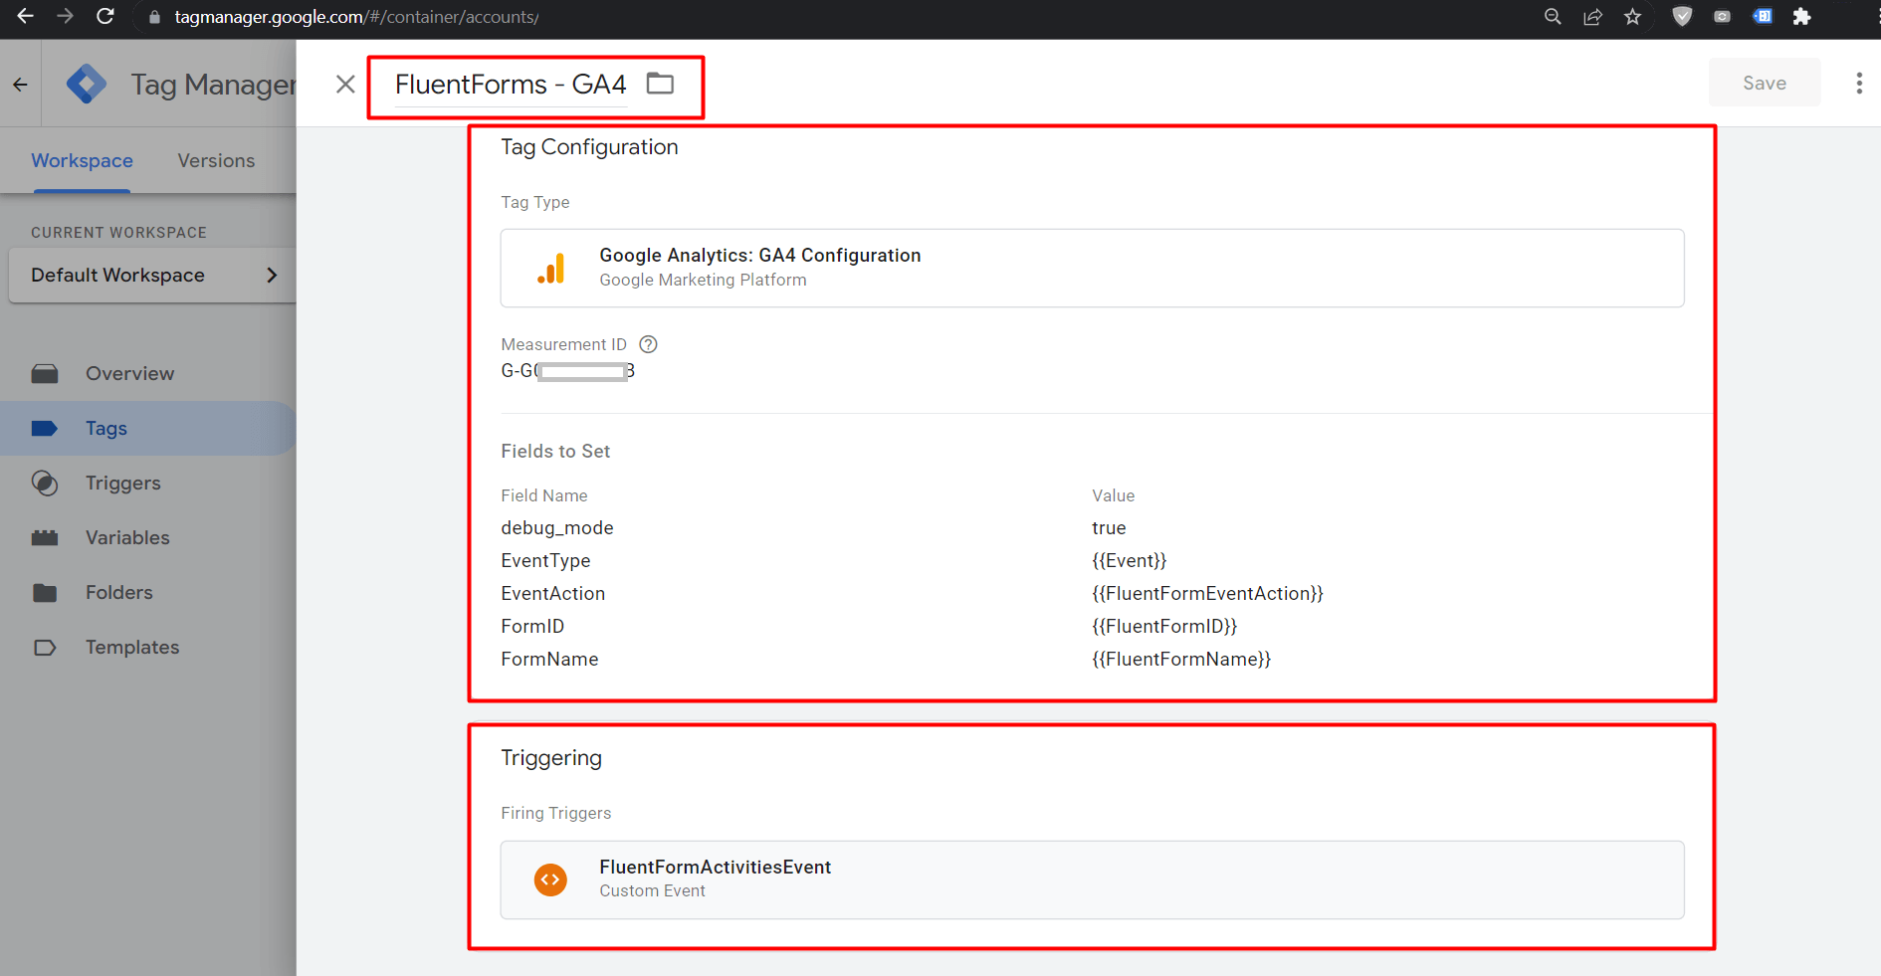The image size is (1881, 976).
Task: Open the shield extension icon
Action: tap(1682, 16)
